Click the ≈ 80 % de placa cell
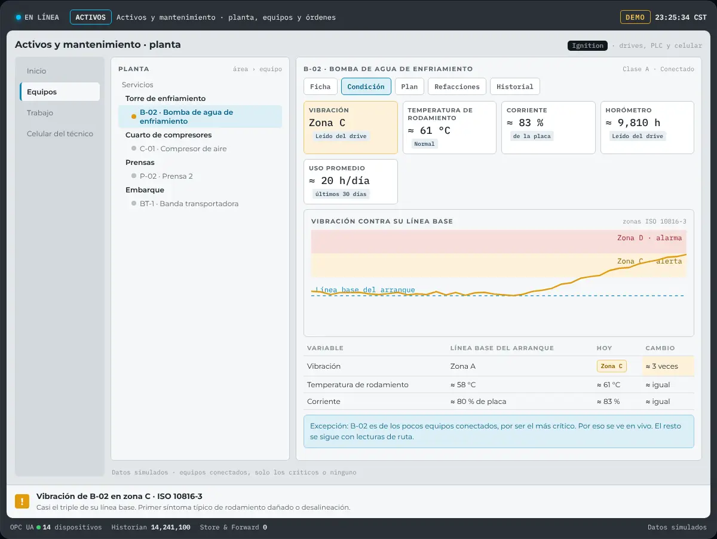Image resolution: width=717 pixels, height=539 pixels. (478, 402)
